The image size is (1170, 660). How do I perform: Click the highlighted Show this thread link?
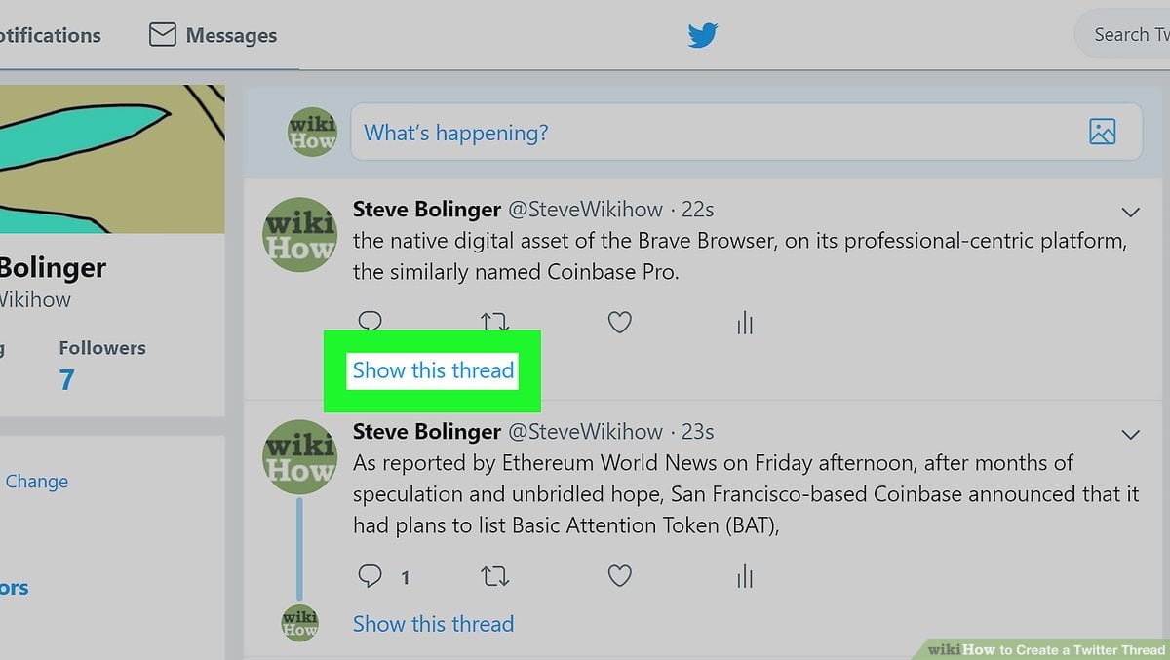pos(433,370)
